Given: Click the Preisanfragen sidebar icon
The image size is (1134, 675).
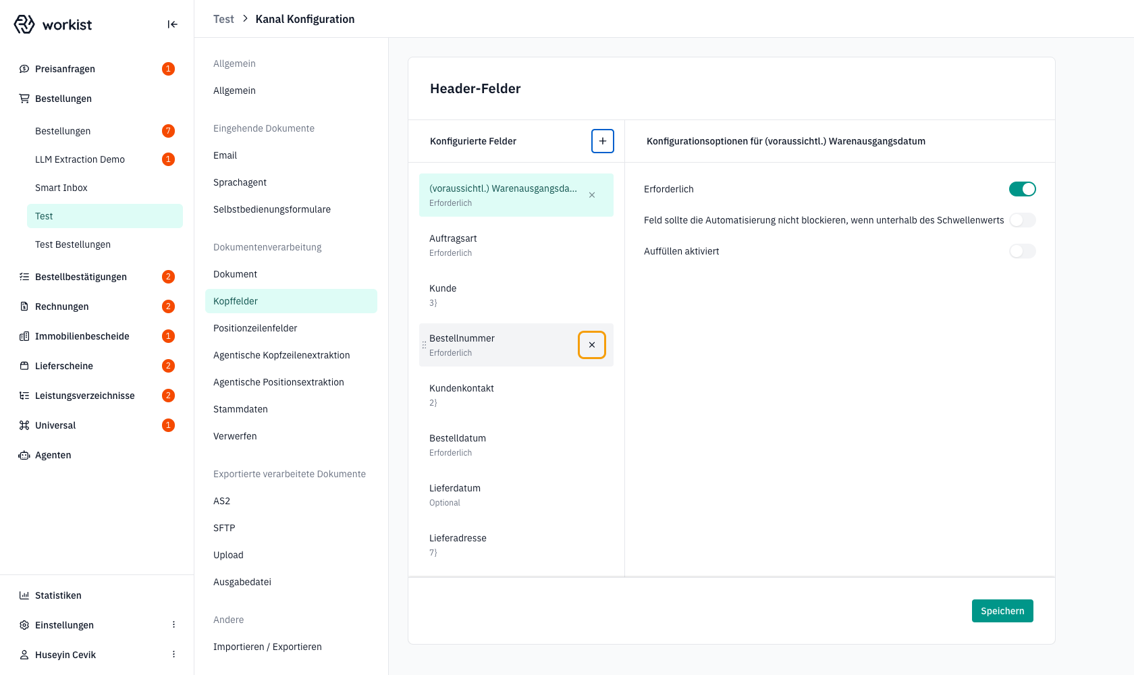Looking at the screenshot, I should point(24,69).
